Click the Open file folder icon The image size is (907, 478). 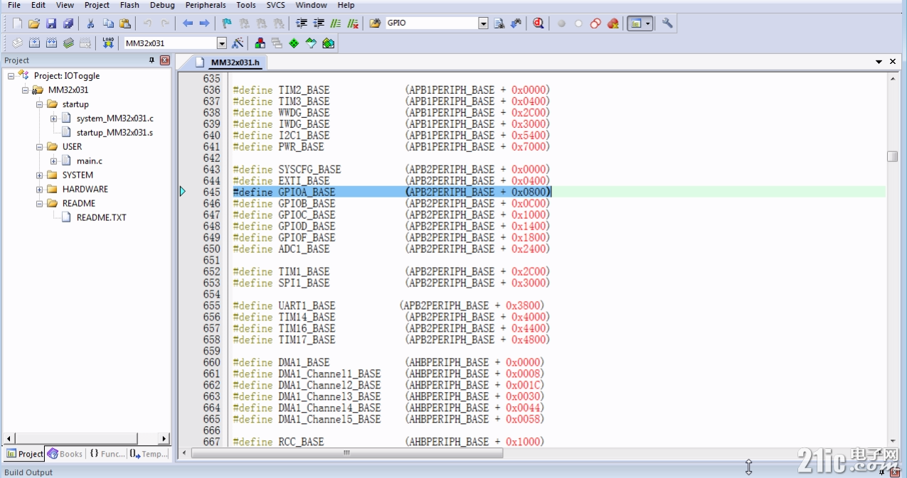coord(33,23)
